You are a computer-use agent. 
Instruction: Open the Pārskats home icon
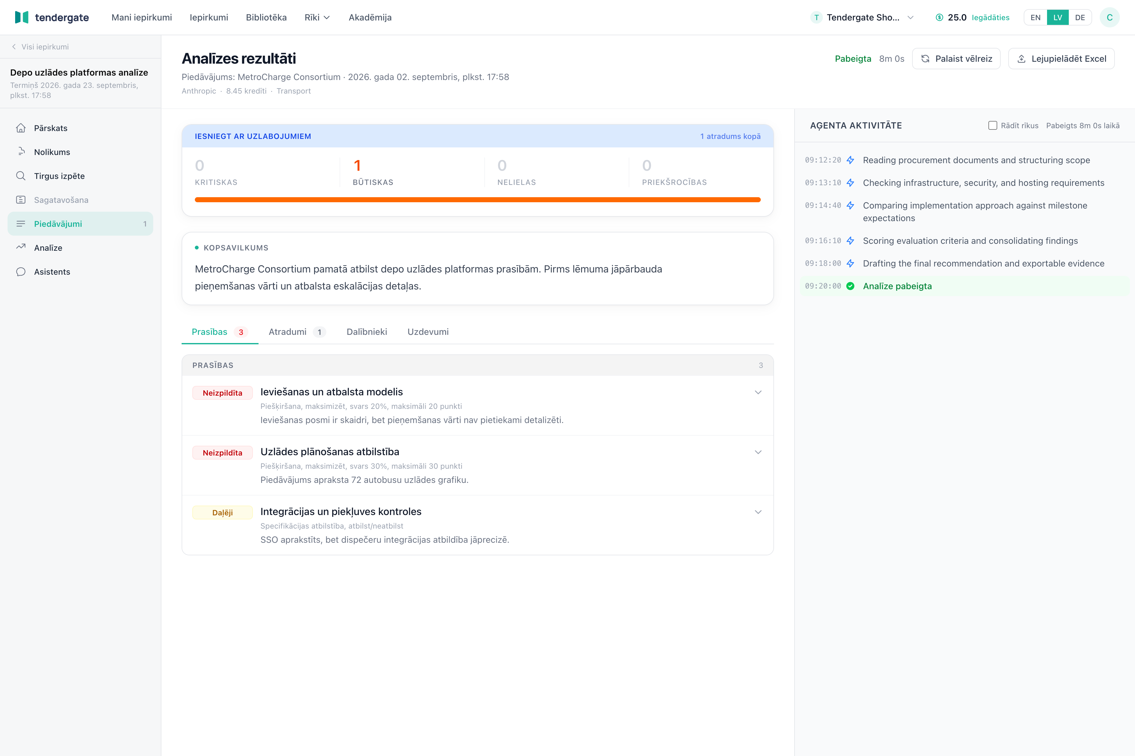(21, 128)
